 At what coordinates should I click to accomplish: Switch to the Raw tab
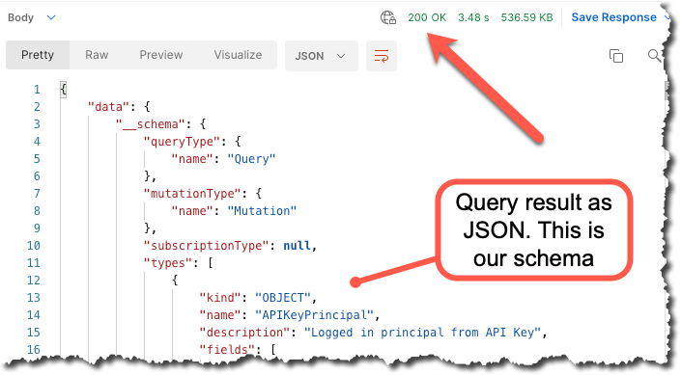(x=97, y=55)
